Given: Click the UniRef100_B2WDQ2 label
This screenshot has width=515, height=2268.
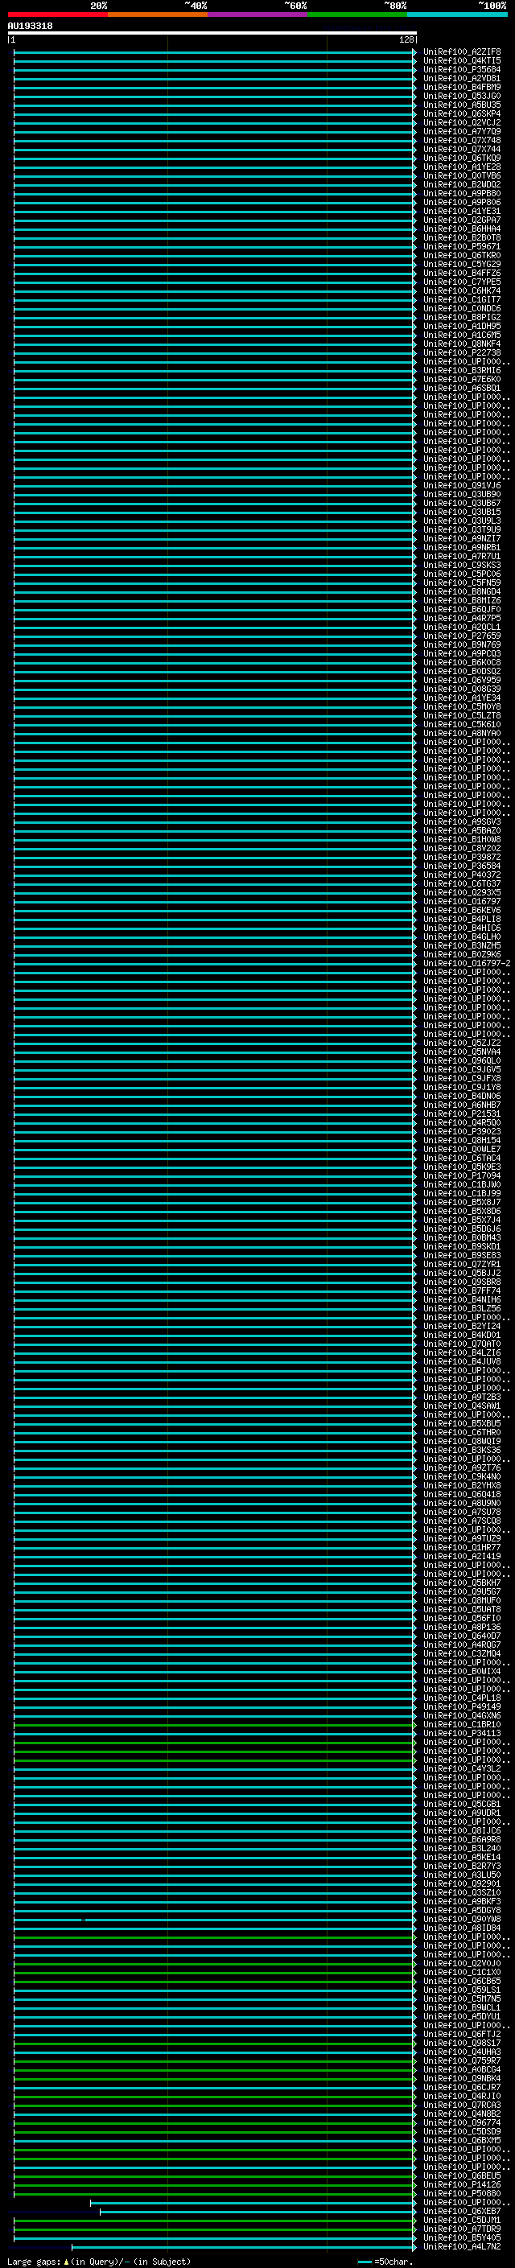Looking at the screenshot, I should pyautogui.click(x=462, y=185).
